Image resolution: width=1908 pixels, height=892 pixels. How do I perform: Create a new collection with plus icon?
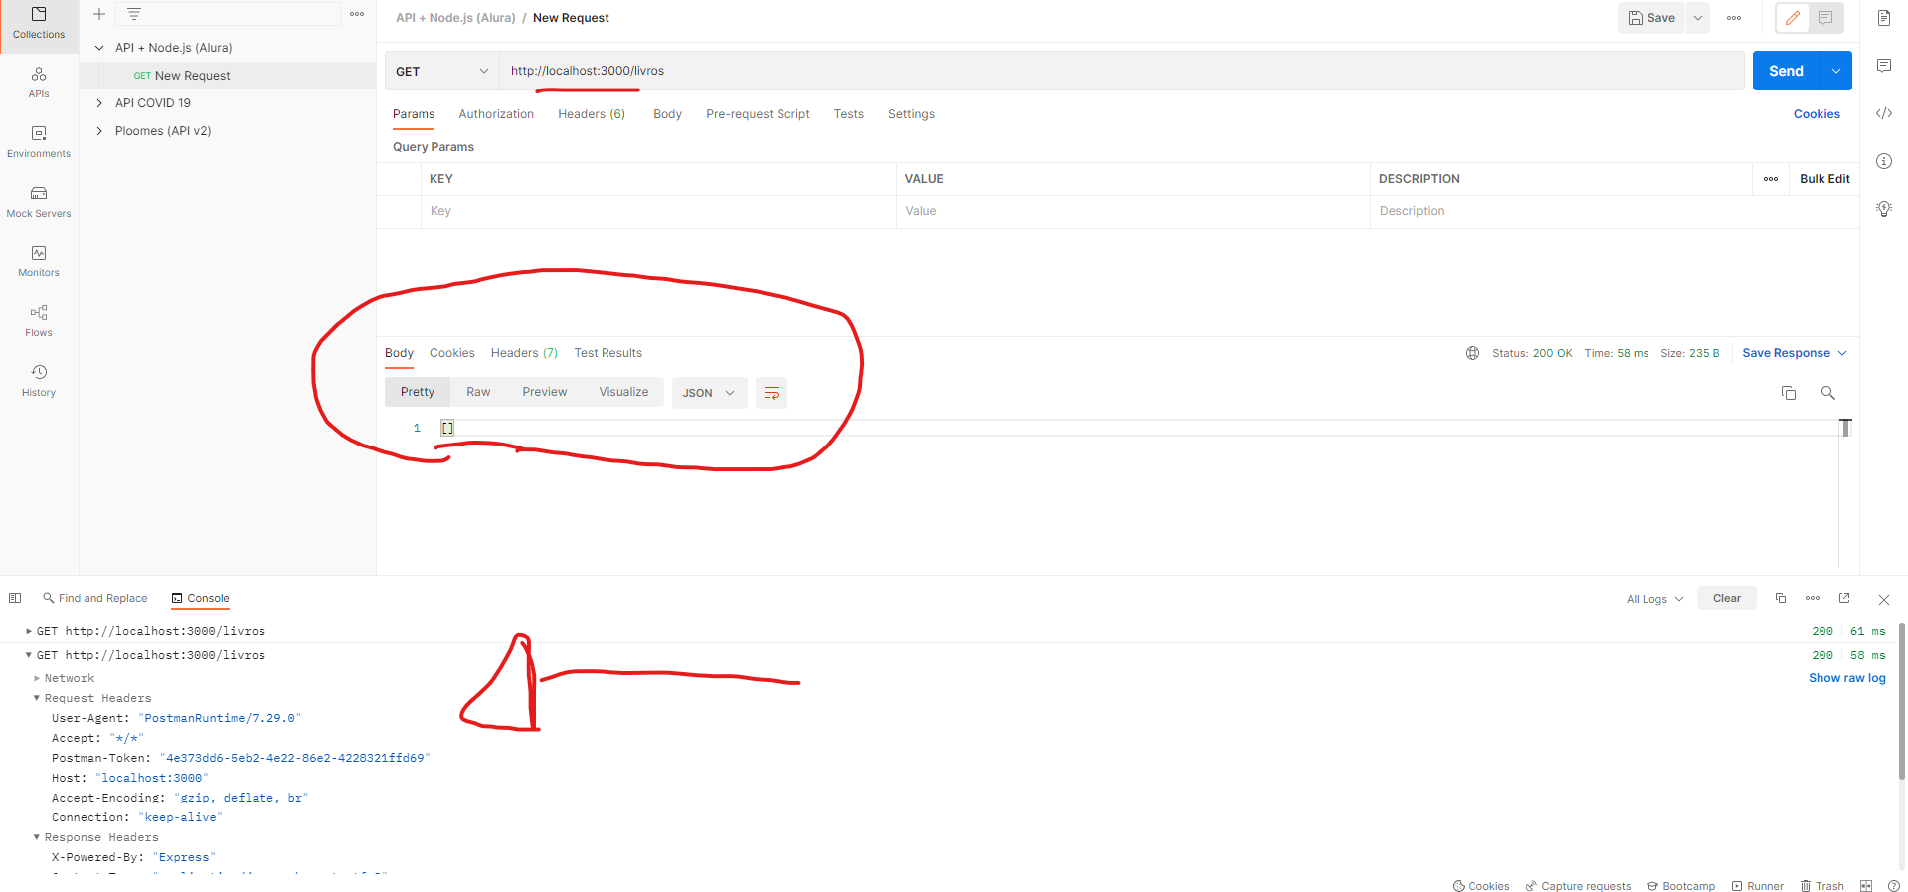coord(99,14)
